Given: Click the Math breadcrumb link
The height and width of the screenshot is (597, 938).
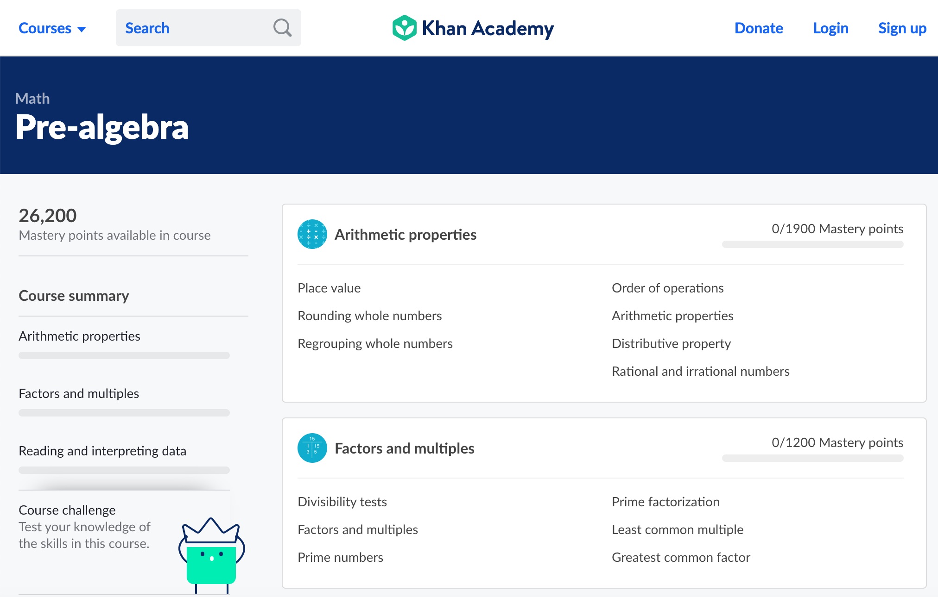Looking at the screenshot, I should pos(32,99).
